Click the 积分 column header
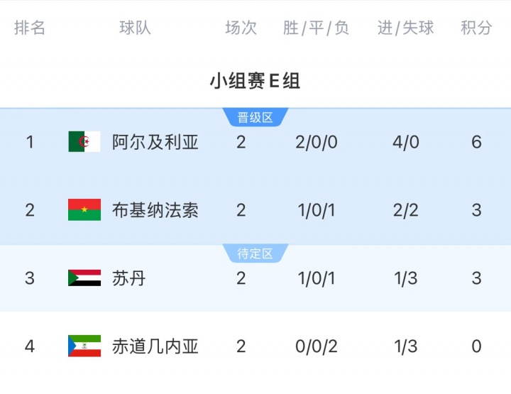This screenshot has height=394, width=511. point(476,28)
